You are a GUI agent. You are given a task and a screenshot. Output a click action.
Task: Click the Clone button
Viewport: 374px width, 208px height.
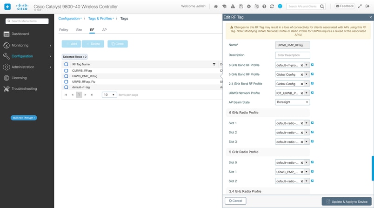118,44
